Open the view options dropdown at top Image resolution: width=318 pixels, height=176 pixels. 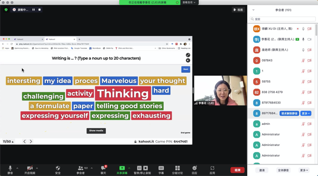tap(189, 2)
